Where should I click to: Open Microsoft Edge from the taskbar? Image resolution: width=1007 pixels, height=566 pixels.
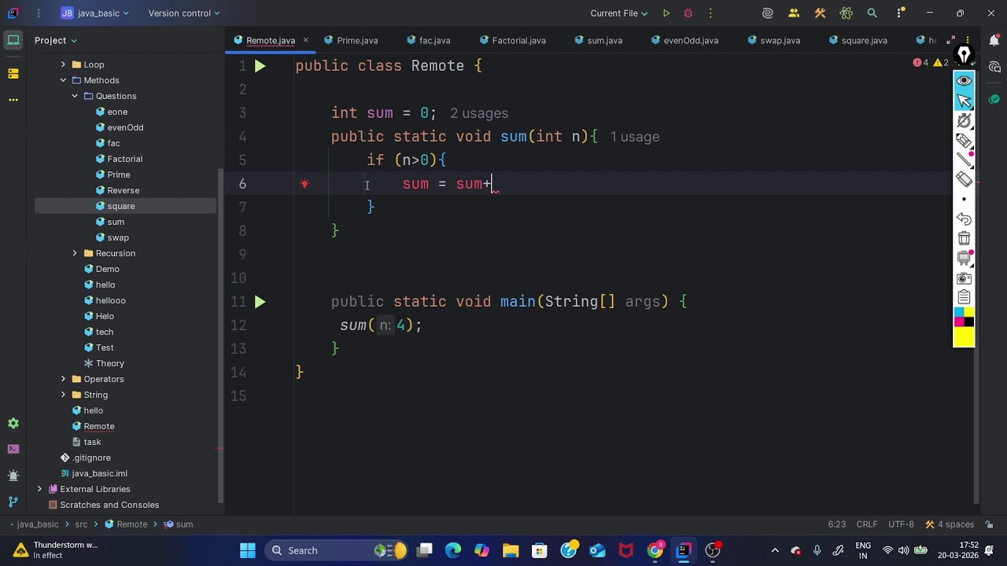pyautogui.click(x=453, y=550)
